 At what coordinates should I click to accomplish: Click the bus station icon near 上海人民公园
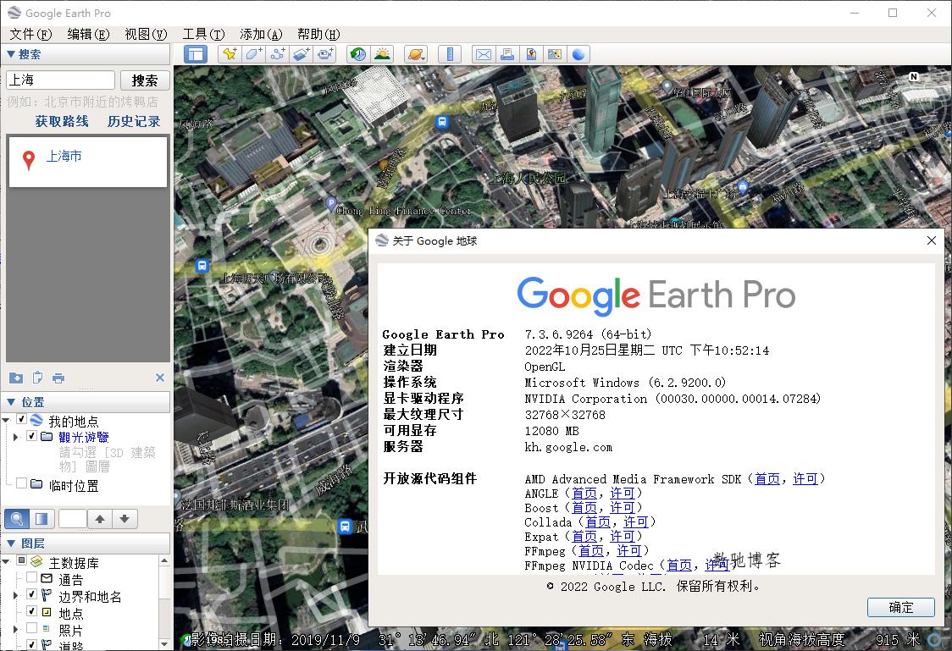(x=442, y=121)
